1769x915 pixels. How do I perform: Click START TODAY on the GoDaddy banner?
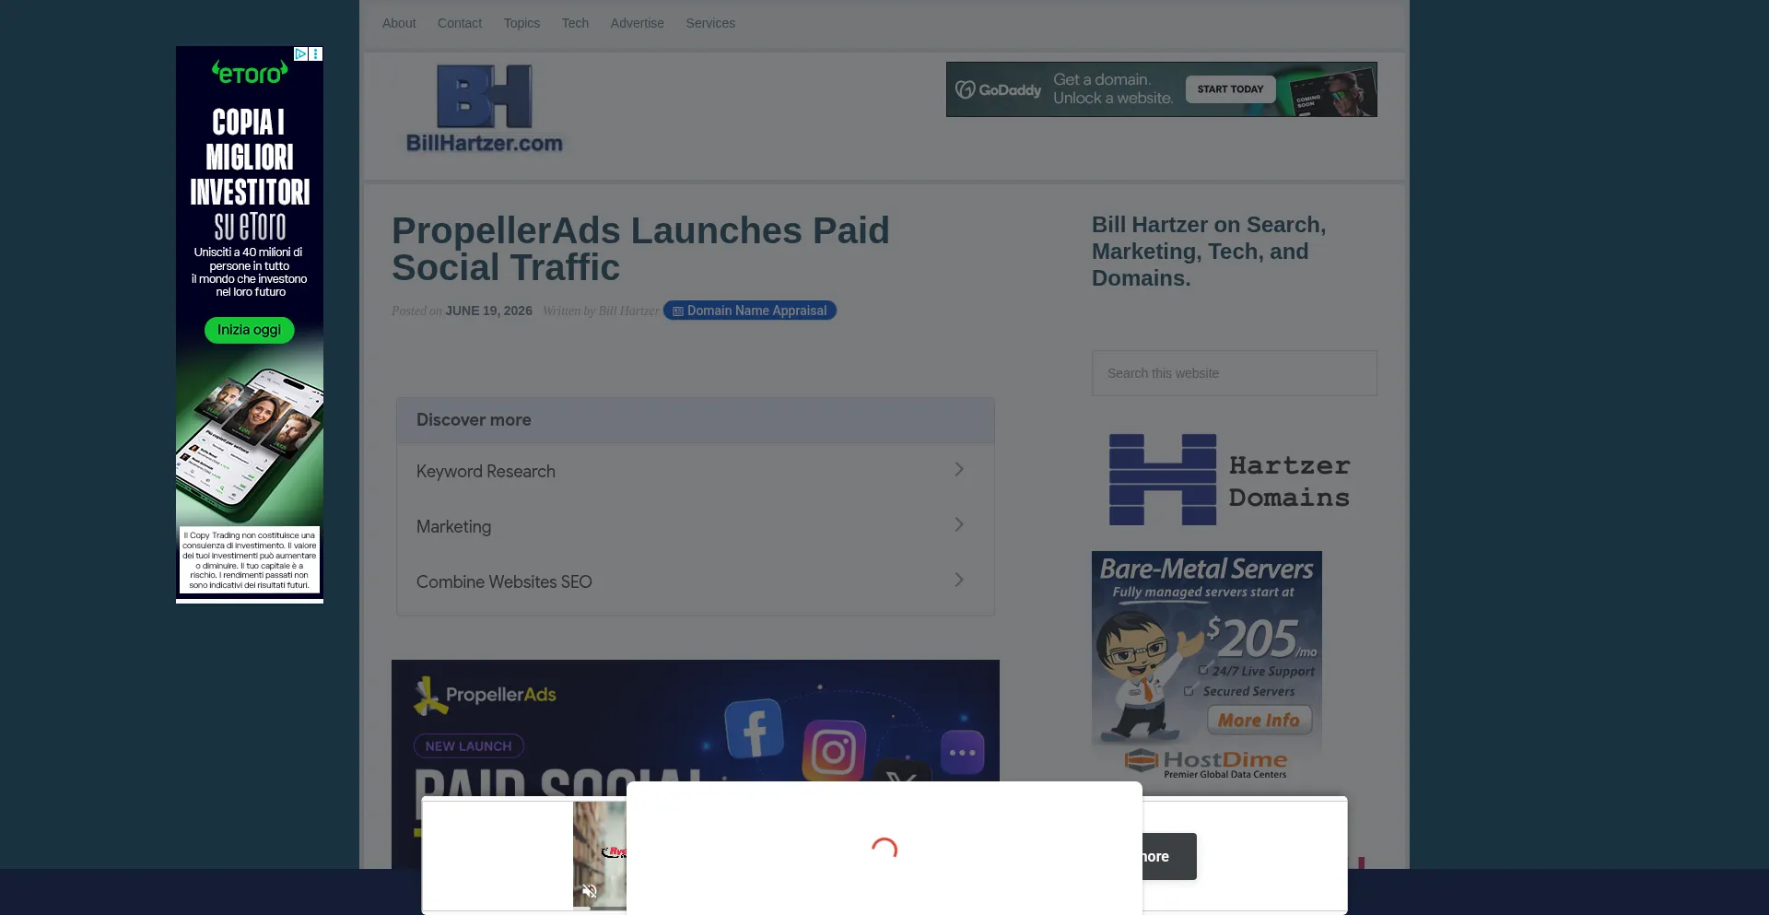click(1230, 89)
